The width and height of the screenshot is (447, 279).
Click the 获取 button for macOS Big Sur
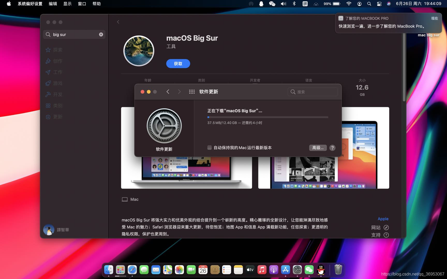[178, 64]
